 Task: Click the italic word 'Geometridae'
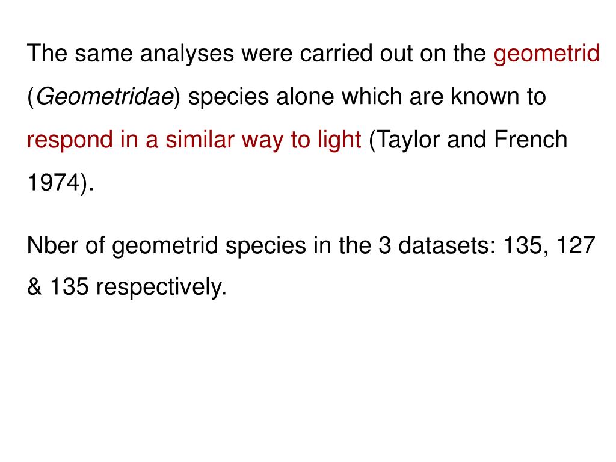[x=105, y=97]
